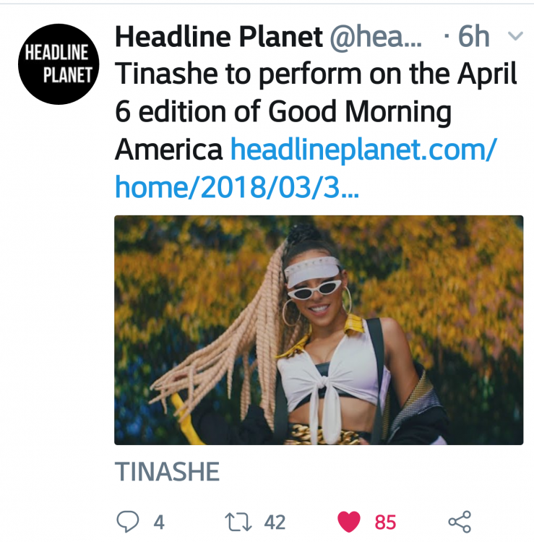This screenshot has height=542, width=534.
Task: Open the headlineplanet.com article link
Action: [x=306, y=168]
